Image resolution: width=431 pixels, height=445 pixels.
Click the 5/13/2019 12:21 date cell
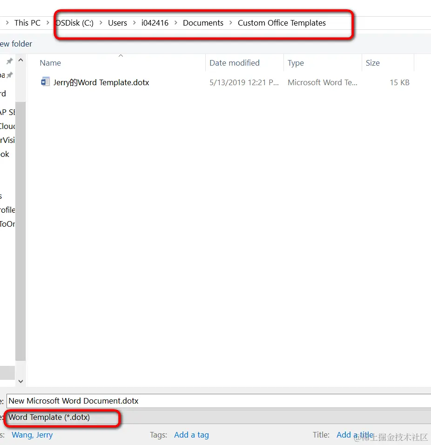[x=244, y=82]
